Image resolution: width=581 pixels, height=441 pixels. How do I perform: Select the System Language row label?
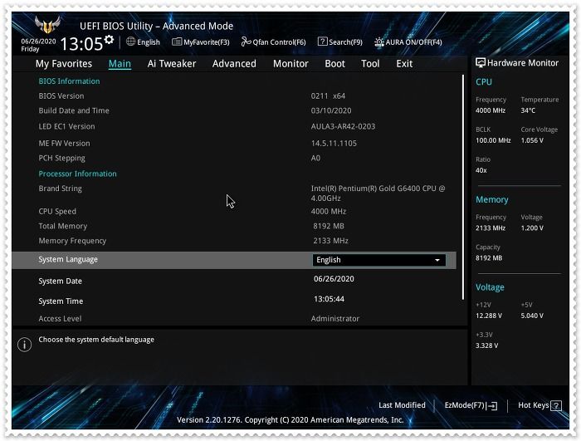[x=68, y=260]
